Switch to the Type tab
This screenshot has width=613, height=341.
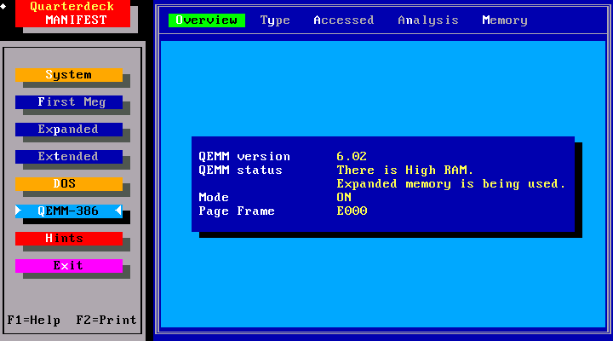click(275, 20)
